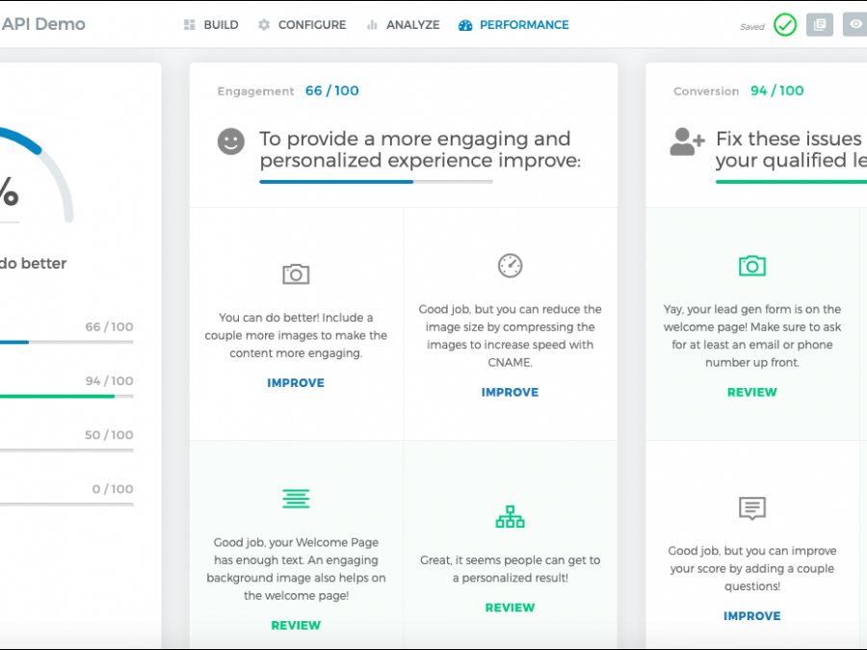This screenshot has height=650, width=867.
Task: Switch to the Configure tab
Action: (x=302, y=25)
